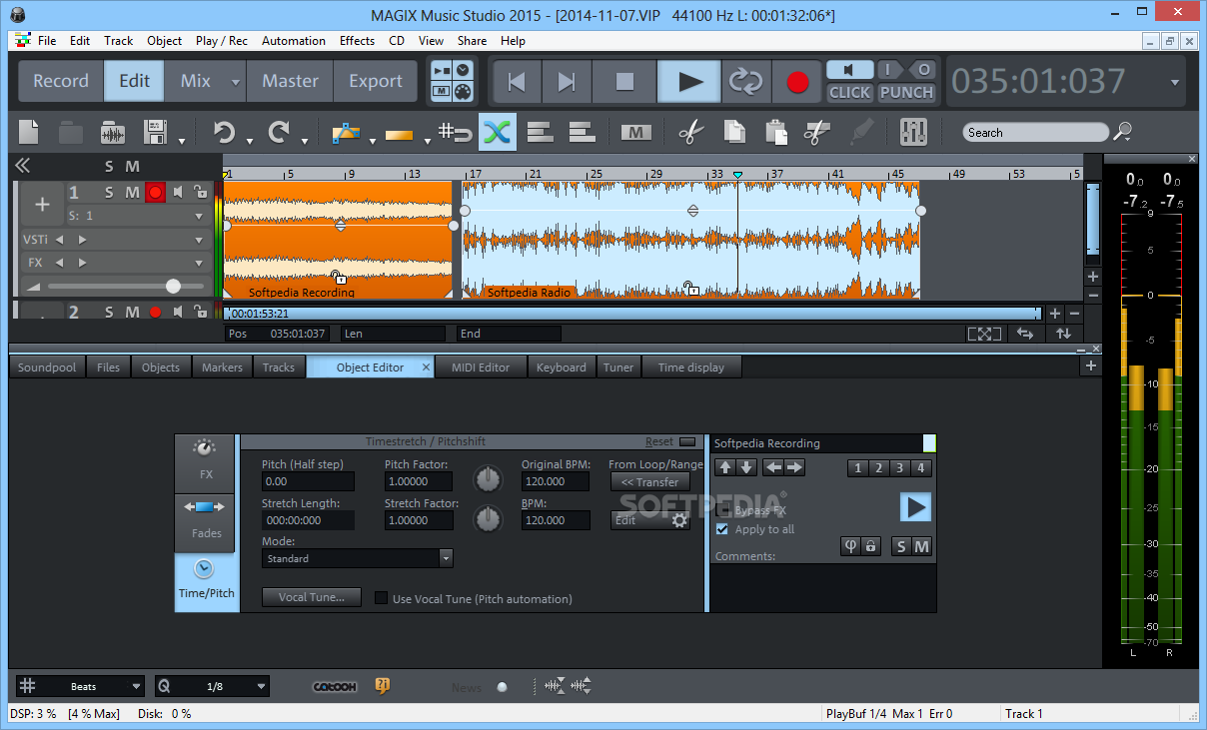Open track 1 FX dropdown arrow
This screenshot has height=730, width=1207.
[x=199, y=263]
